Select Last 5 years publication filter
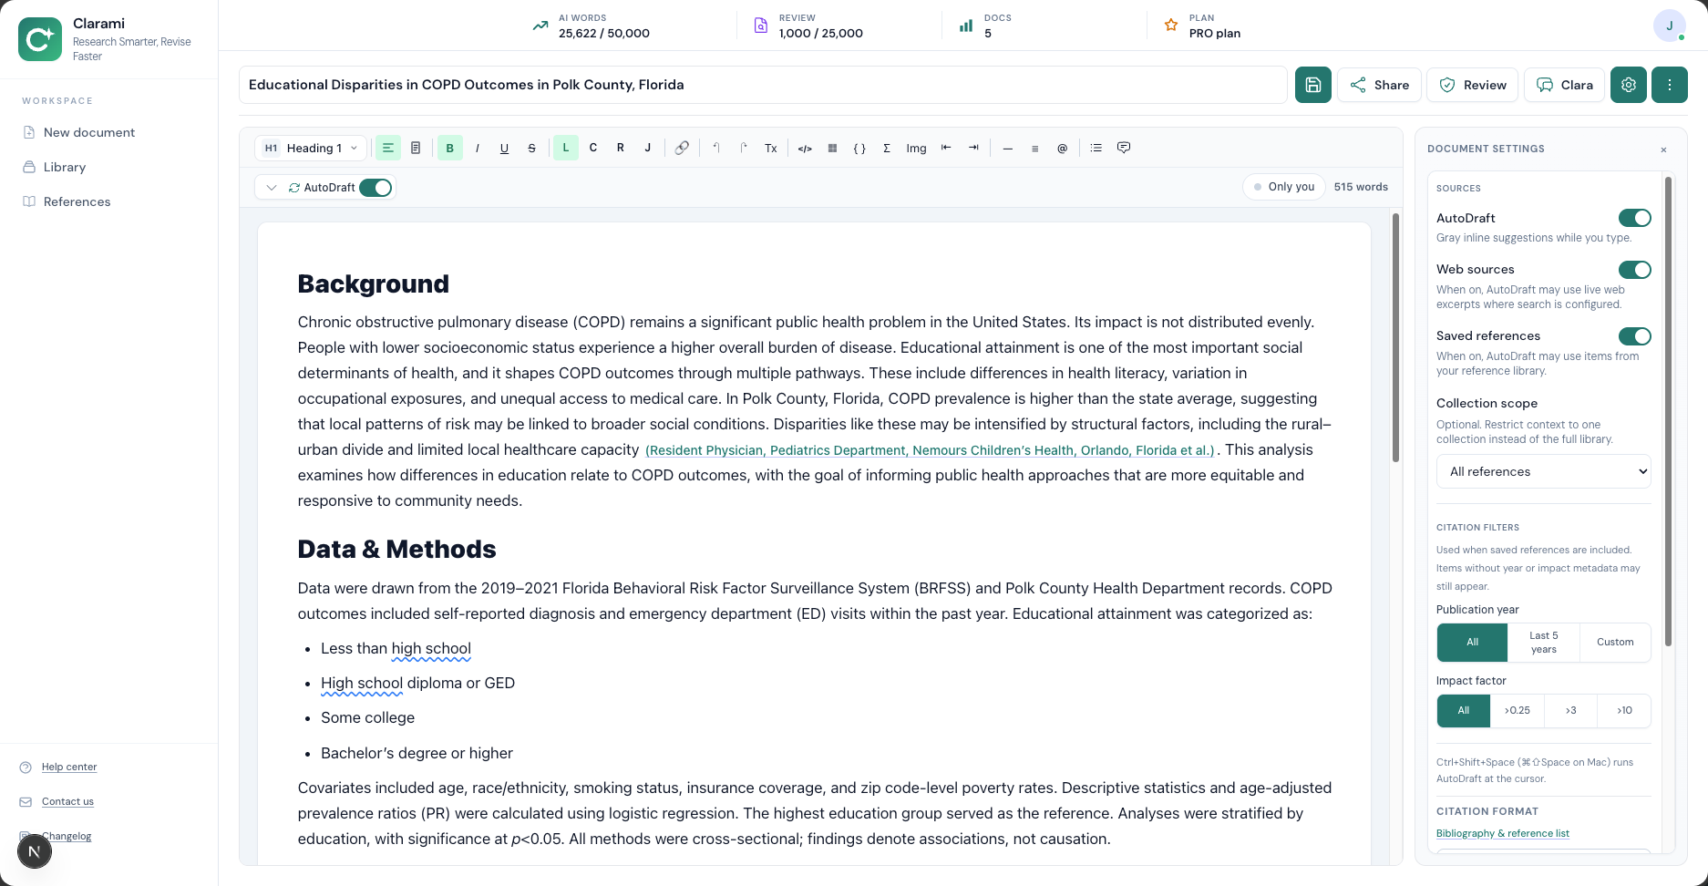1708x886 pixels. pos(1543,642)
